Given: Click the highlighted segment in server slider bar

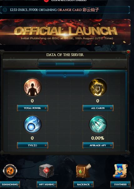Looking at the screenshot, I should 65,64.
